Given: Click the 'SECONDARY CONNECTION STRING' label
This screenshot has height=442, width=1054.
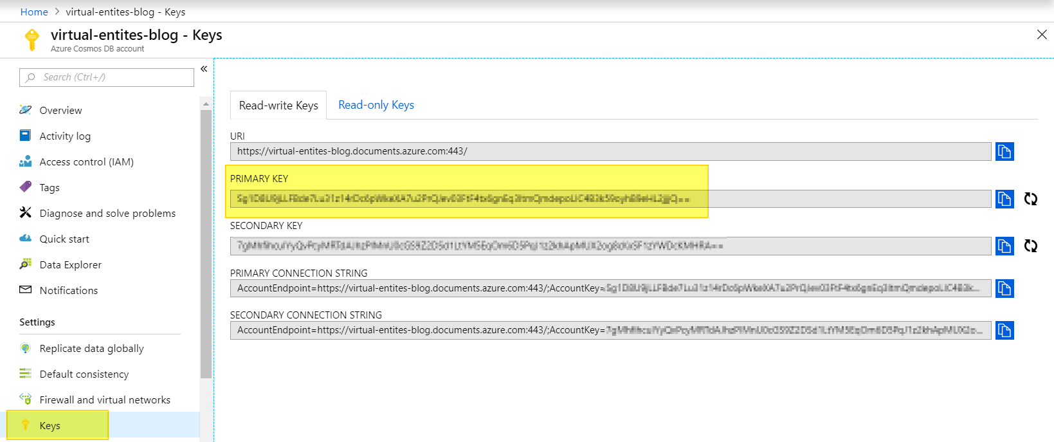Looking at the screenshot, I should point(306,315).
